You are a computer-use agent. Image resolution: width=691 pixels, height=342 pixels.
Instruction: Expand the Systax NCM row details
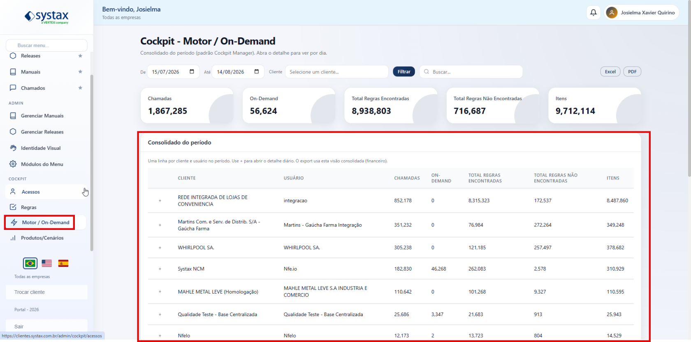point(160,269)
